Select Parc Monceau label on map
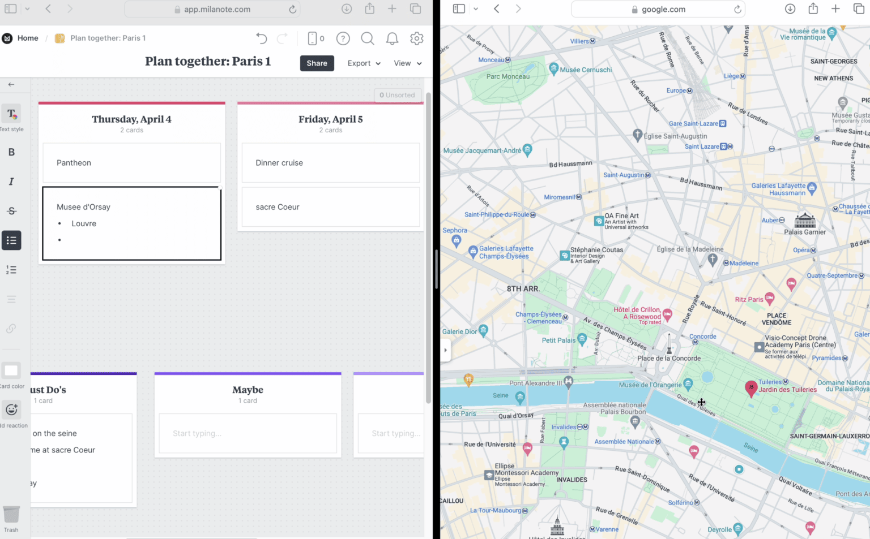 coord(508,76)
